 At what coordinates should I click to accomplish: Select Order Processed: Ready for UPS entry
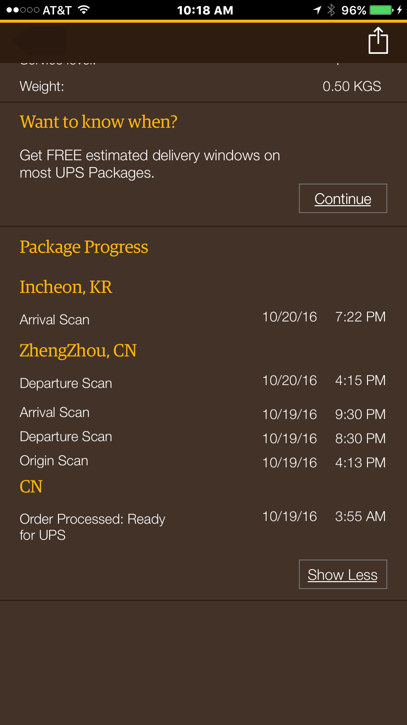click(x=203, y=526)
